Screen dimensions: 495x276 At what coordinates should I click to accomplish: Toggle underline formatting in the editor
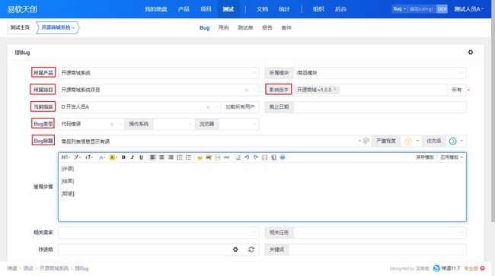(141, 157)
